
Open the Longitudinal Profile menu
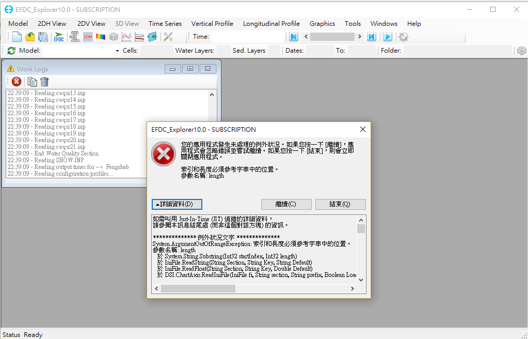click(x=271, y=24)
